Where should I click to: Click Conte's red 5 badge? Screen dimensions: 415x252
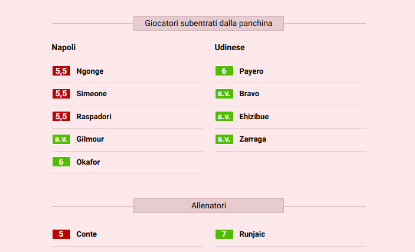coord(61,234)
